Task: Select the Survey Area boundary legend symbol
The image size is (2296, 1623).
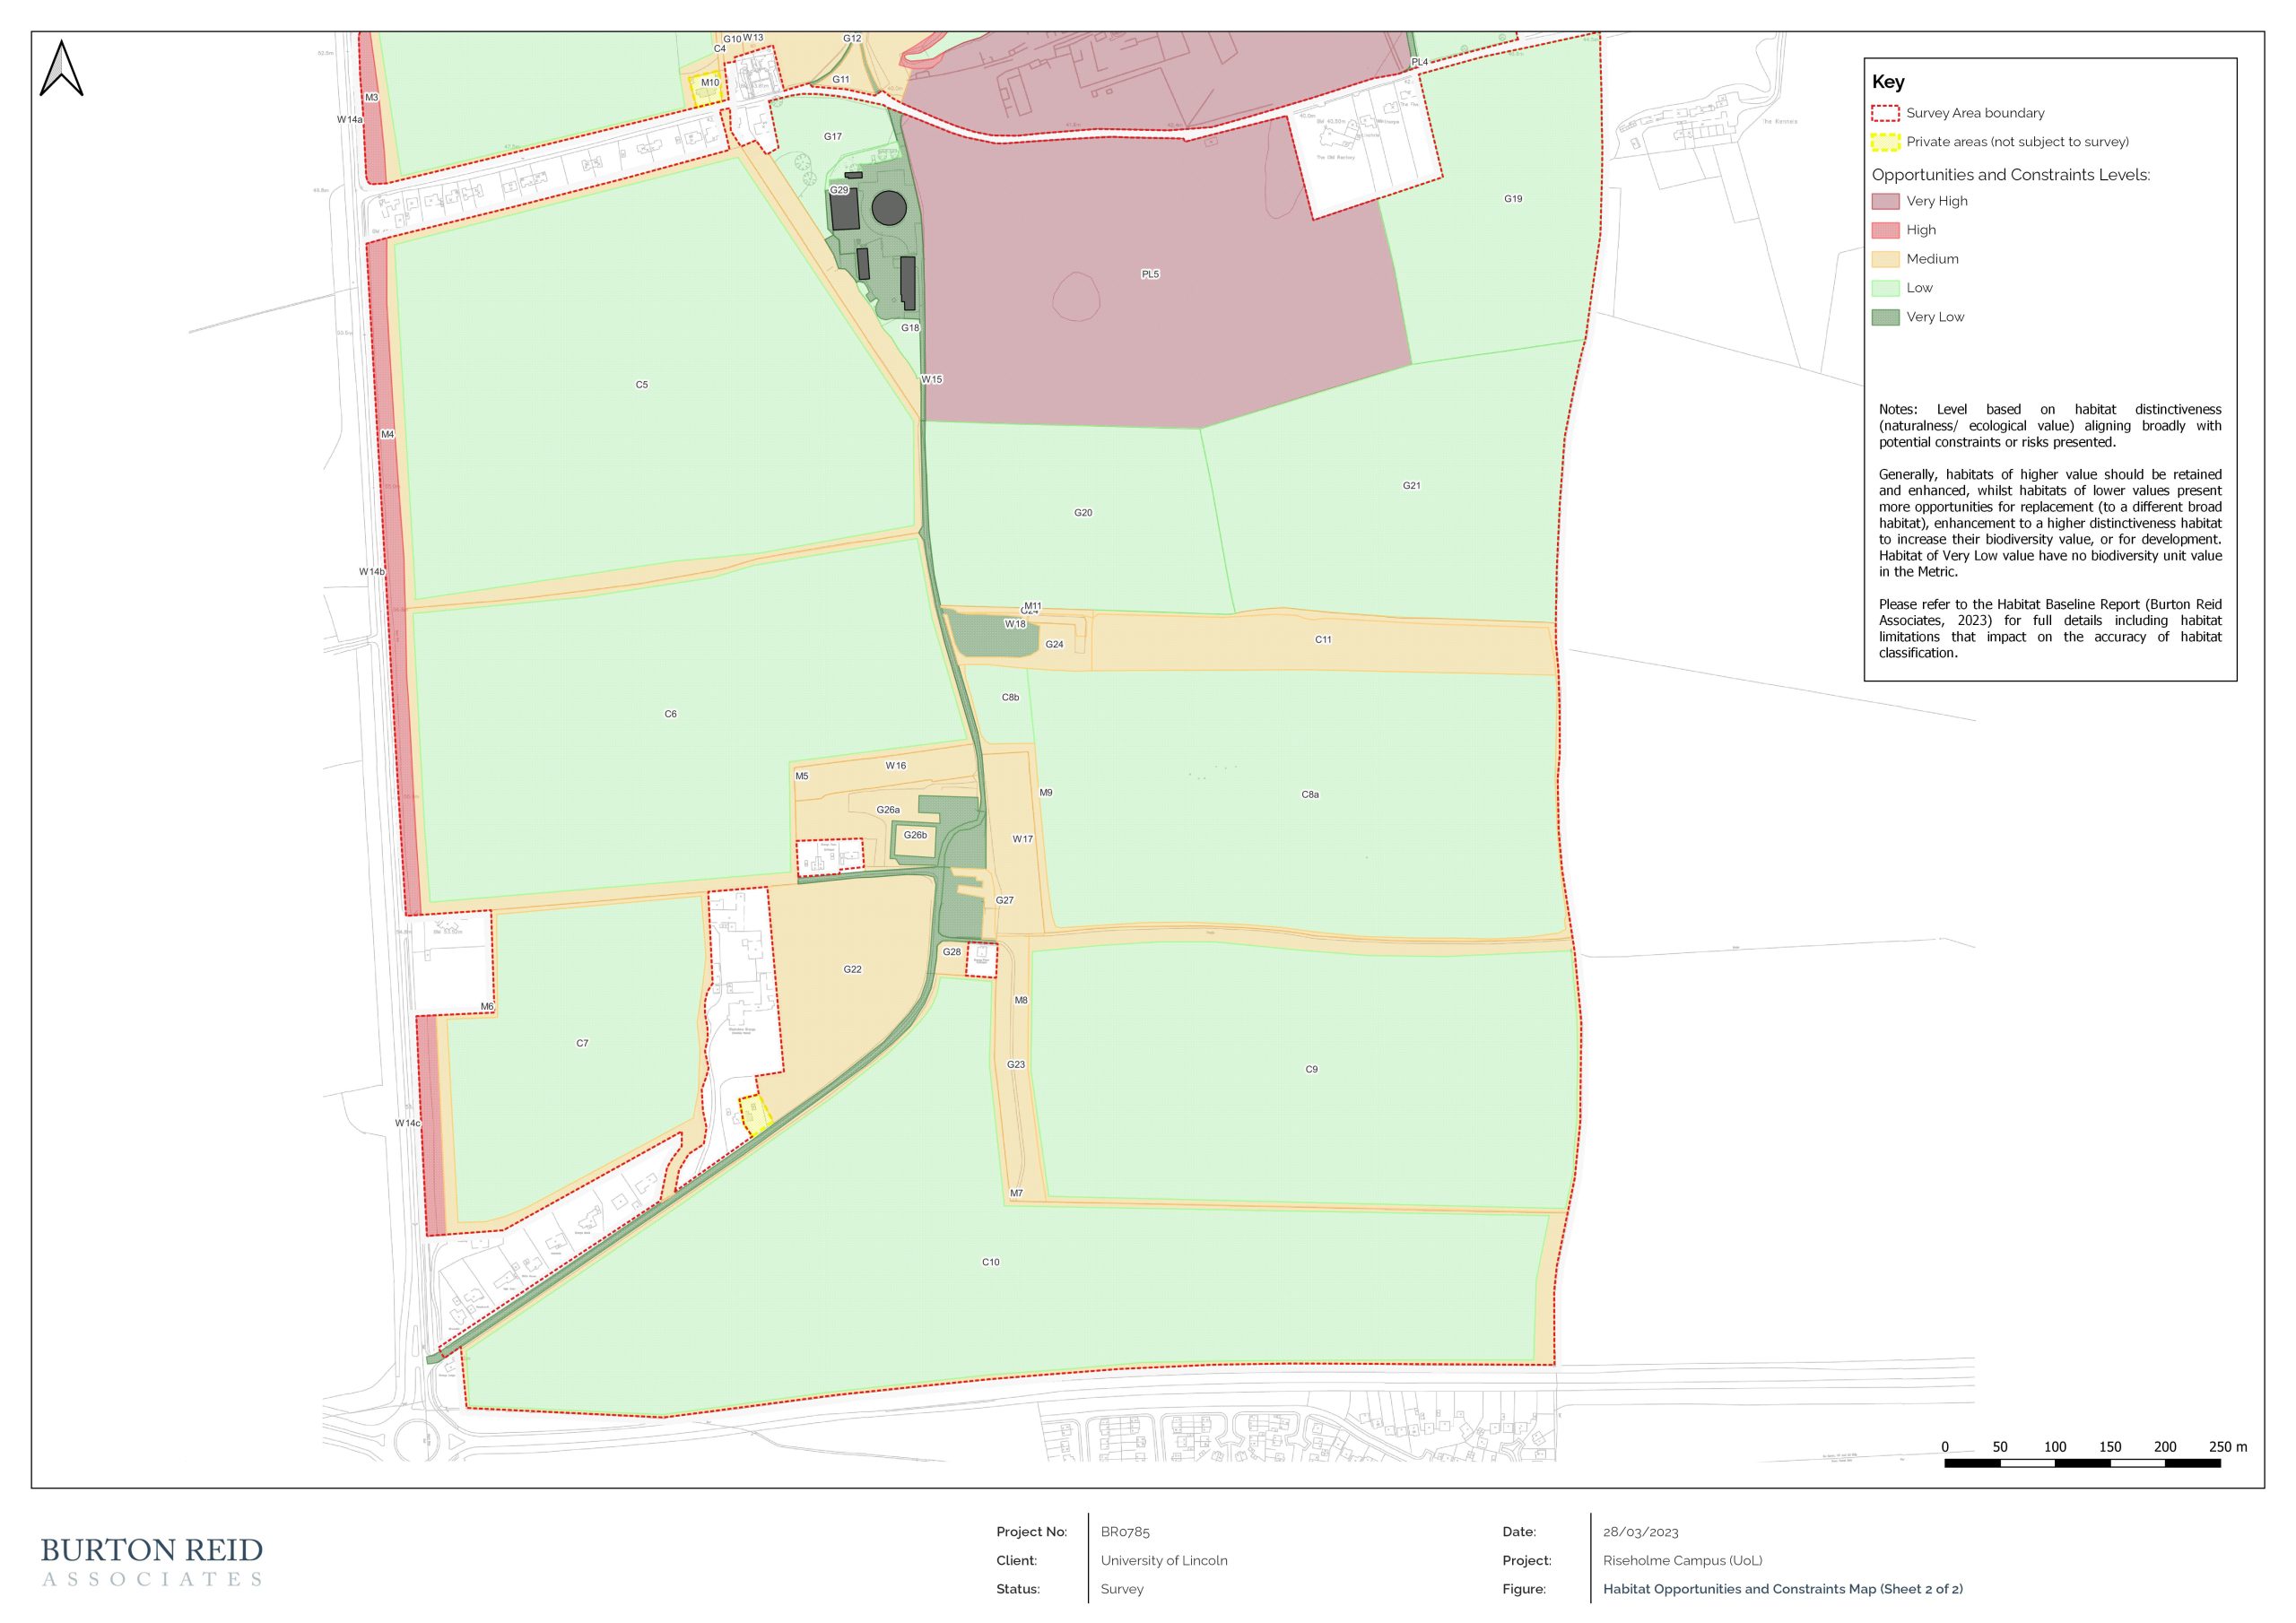Action: tap(1885, 113)
